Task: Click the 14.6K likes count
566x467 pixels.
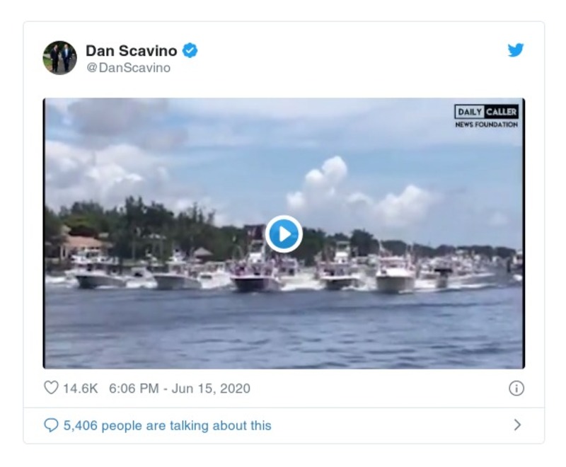Action: pos(80,388)
